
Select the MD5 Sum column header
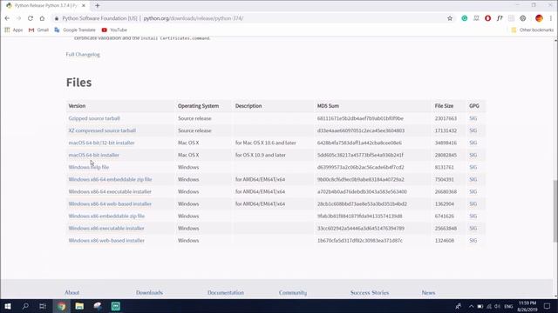(328, 106)
